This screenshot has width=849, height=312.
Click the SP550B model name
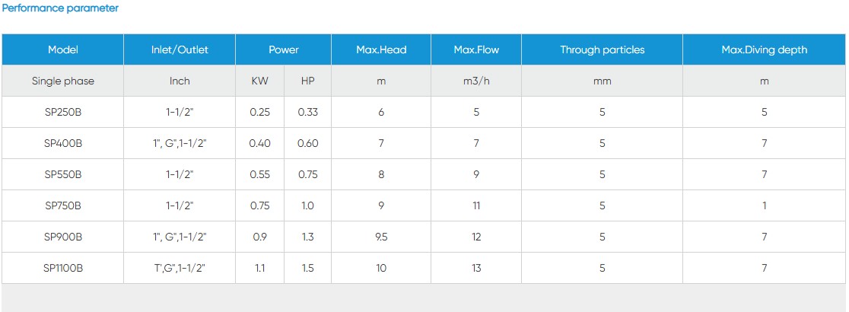pyautogui.click(x=63, y=174)
